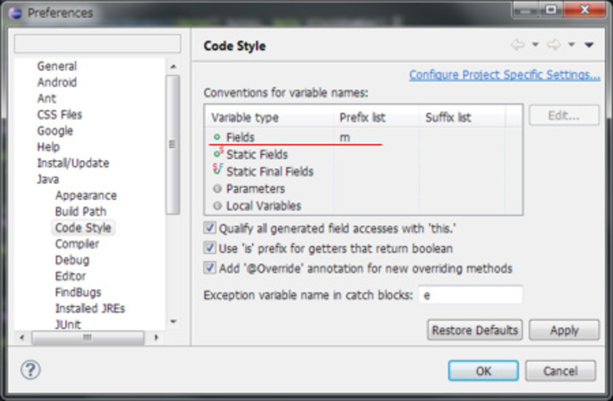Open the Android preferences page
Image resolution: width=613 pixels, height=401 pixels.
[x=57, y=82]
